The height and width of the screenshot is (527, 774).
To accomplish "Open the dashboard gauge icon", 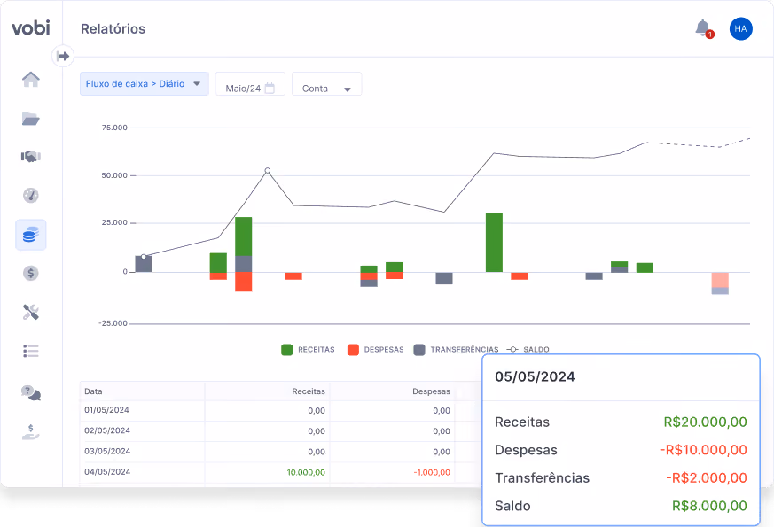I will coord(31,195).
